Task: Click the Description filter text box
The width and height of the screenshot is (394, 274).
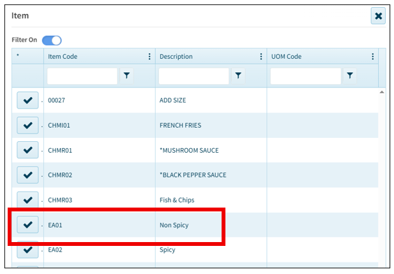Action: click(x=193, y=76)
